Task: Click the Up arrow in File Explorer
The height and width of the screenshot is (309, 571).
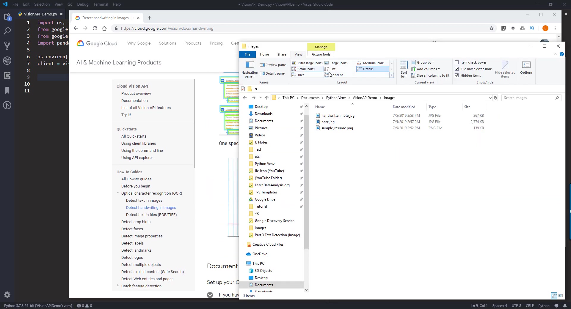Action: [267, 98]
